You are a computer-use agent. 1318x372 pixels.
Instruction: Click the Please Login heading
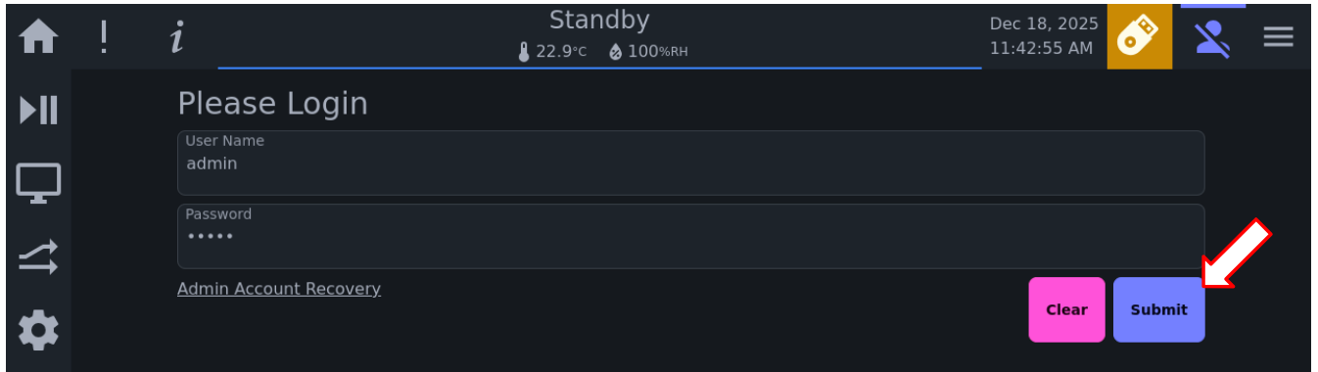pos(272,104)
